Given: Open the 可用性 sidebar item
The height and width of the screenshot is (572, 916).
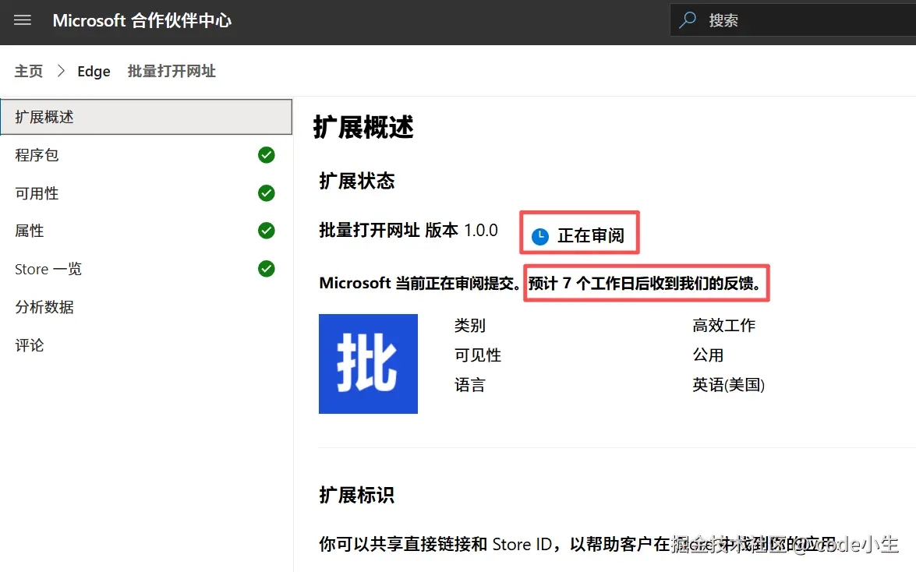Looking at the screenshot, I should pyautogui.click(x=146, y=192).
